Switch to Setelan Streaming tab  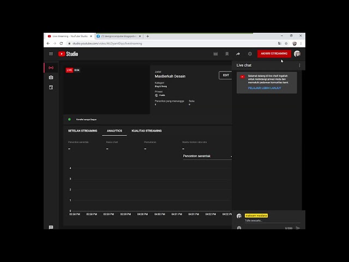pos(82,131)
